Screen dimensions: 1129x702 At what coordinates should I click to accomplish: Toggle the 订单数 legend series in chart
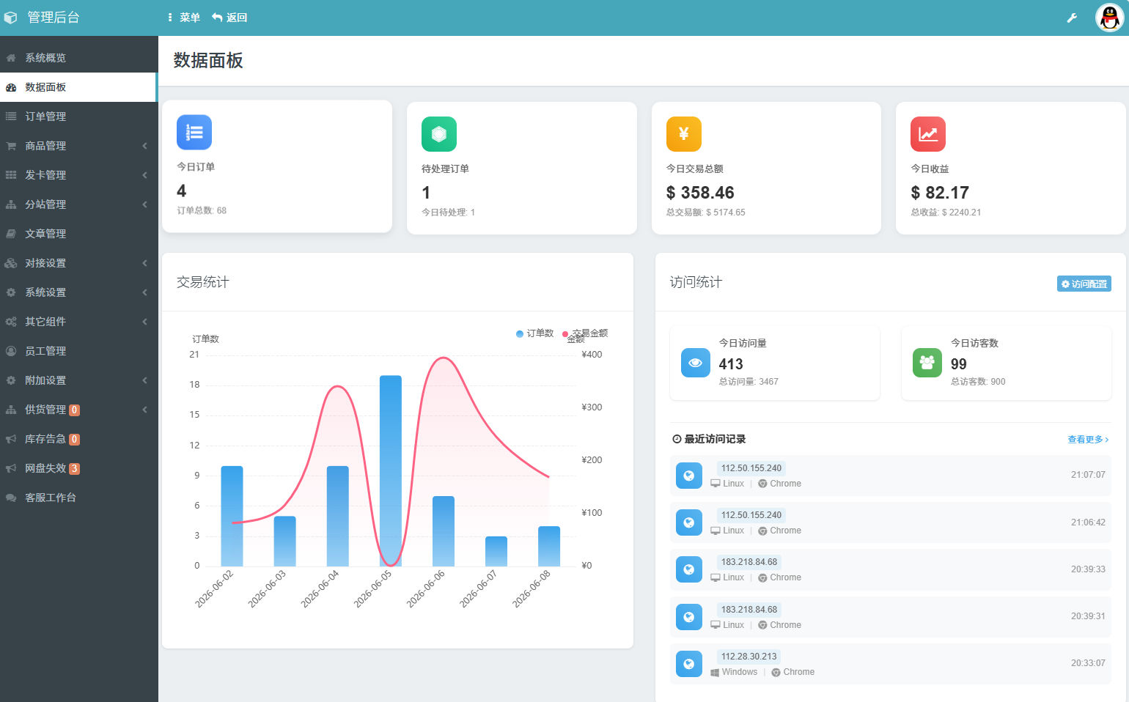click(x=535, y=333)
